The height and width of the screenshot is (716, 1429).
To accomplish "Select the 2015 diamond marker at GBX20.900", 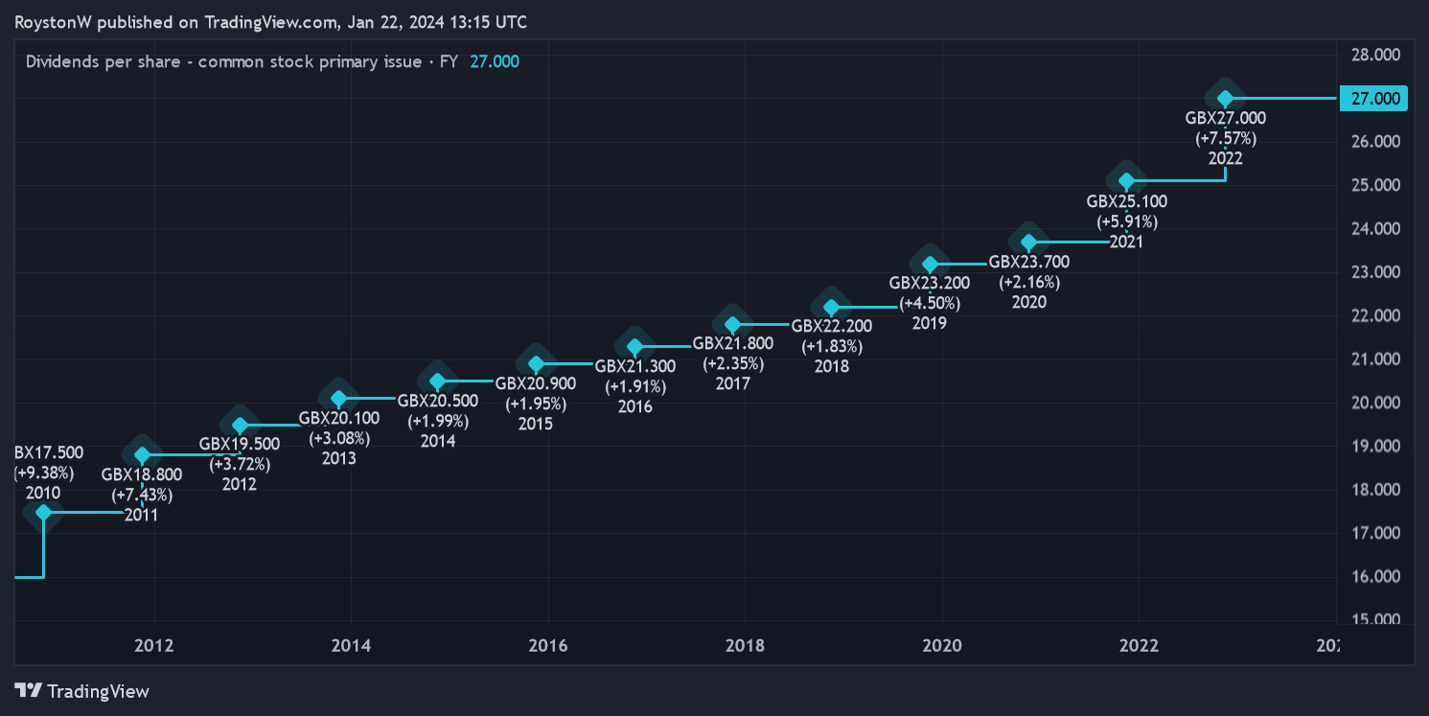I will coord(537,364).
